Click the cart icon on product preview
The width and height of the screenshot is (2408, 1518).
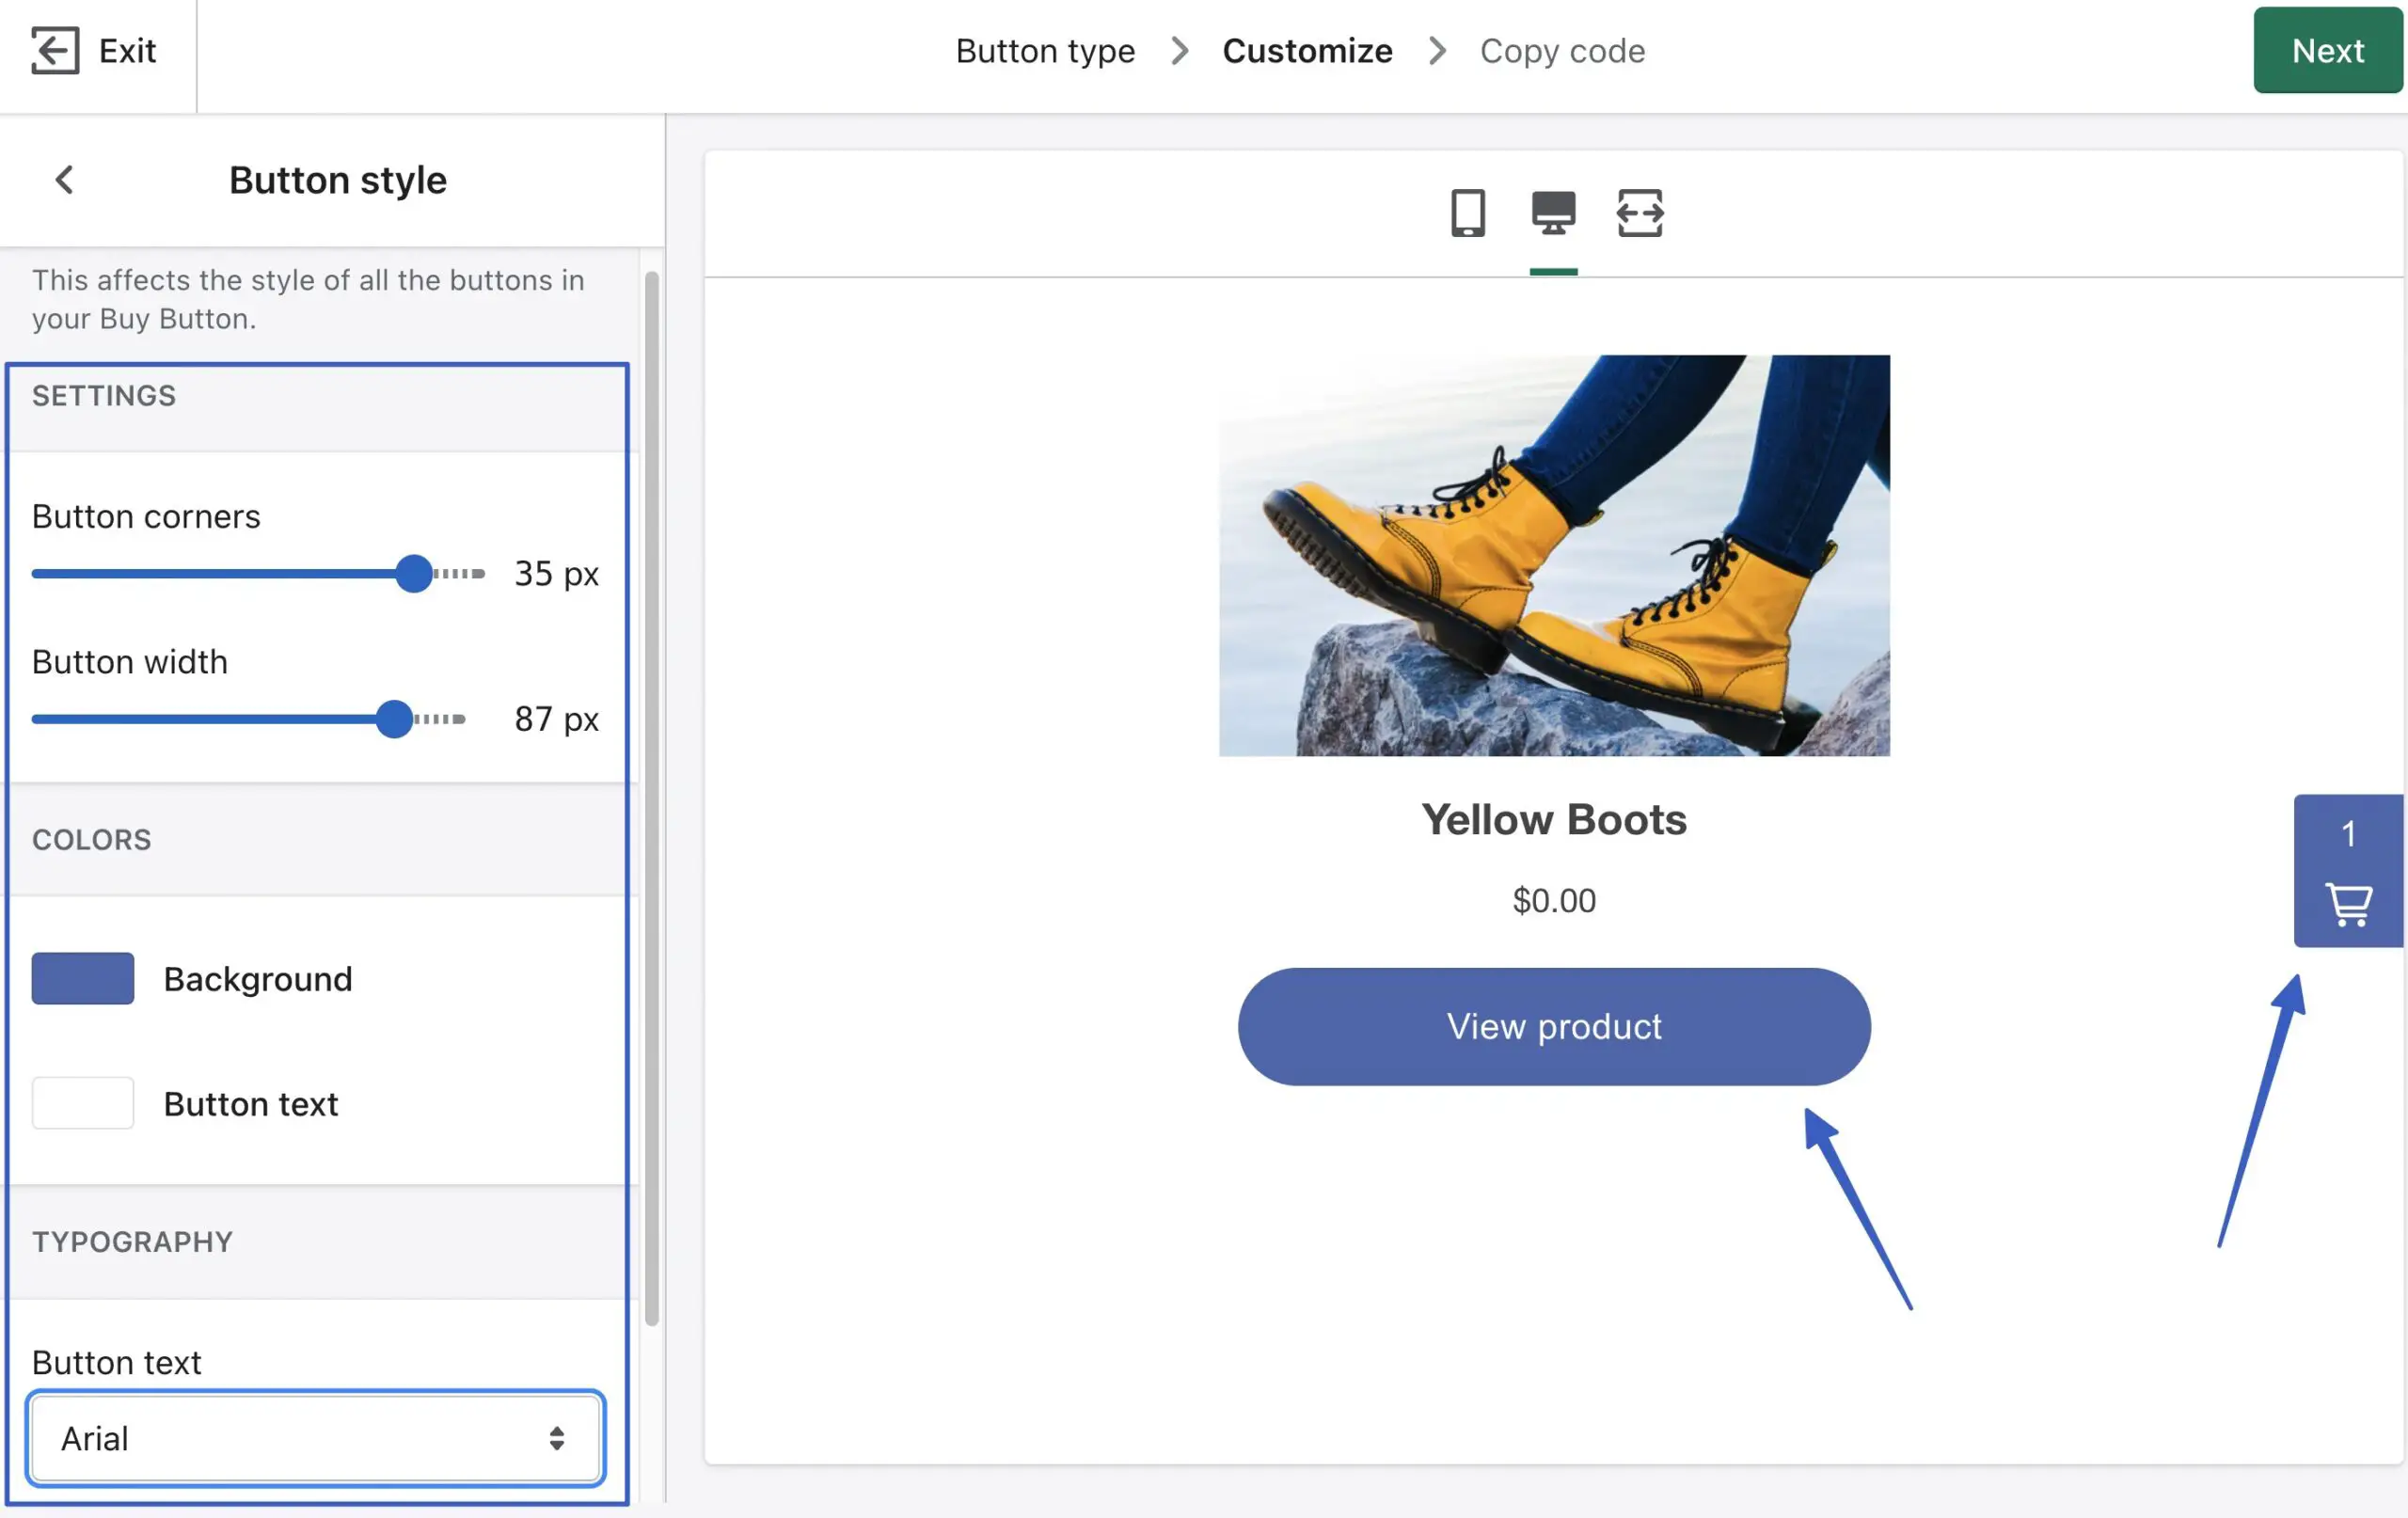(2349, 899)
